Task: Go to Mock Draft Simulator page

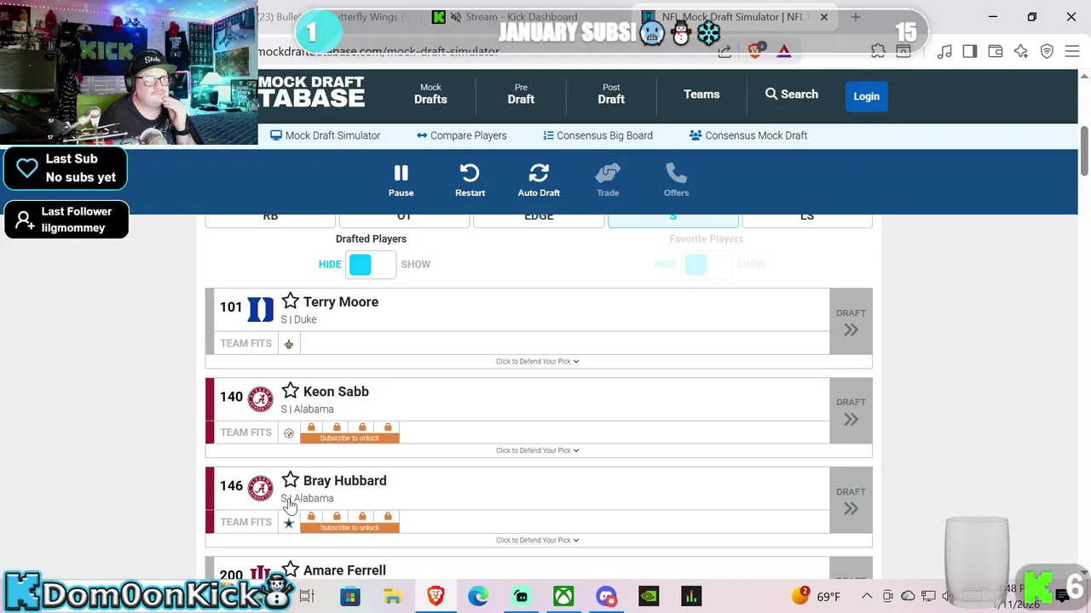Action: [326, 135]
